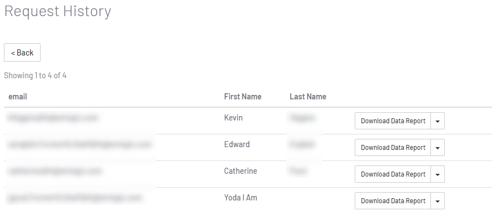
Task: Select the Yoda I Am name cell
Action: click(240, 198)
